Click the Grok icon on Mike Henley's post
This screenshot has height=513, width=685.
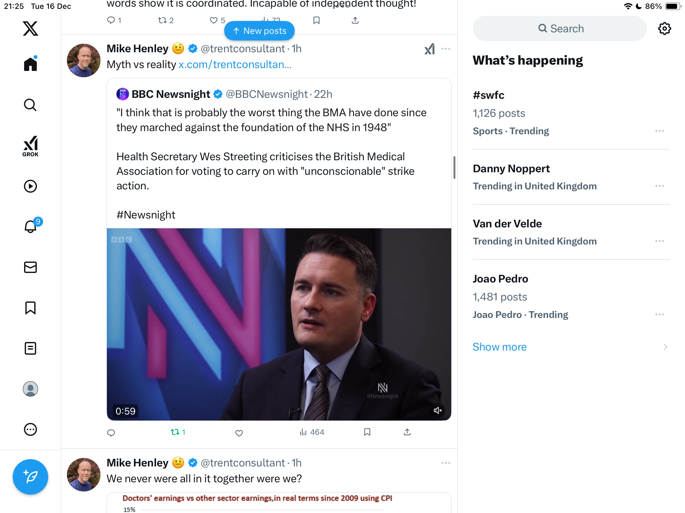(x=429, y=49)
